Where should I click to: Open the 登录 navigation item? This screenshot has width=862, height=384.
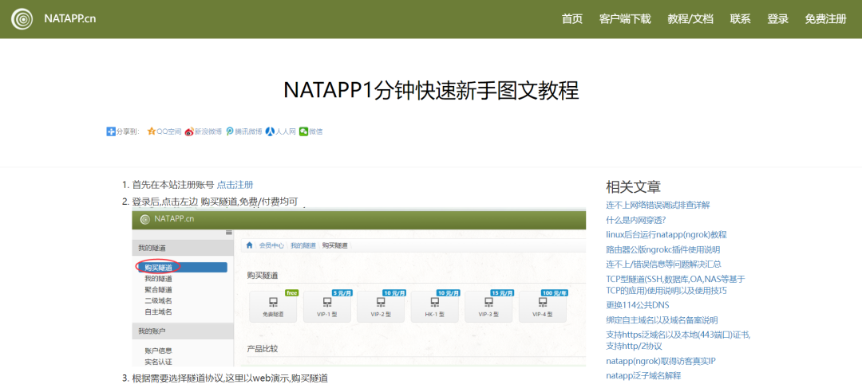coord(778,18)
